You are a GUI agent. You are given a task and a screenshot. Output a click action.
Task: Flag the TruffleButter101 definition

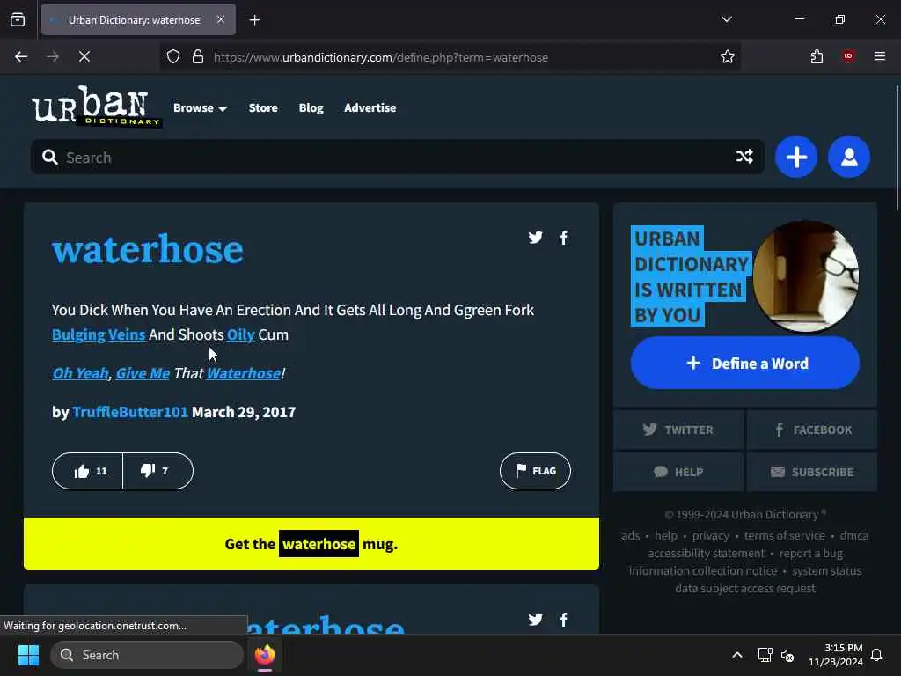coord(535,471)
